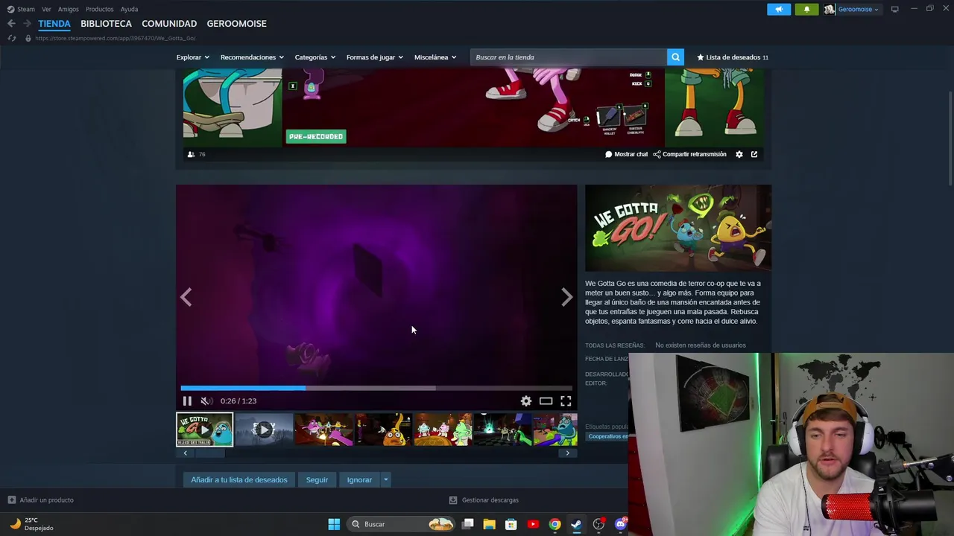Switch to the BIBLIOTECA tab
This screenshot has height=536, width=954.
[x=106, y=24]
